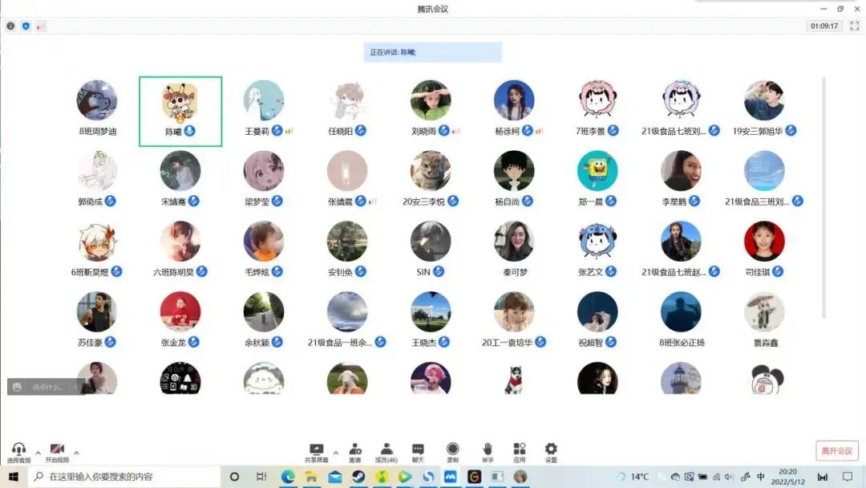Open the 聊天 chat panel

point(418,451)
